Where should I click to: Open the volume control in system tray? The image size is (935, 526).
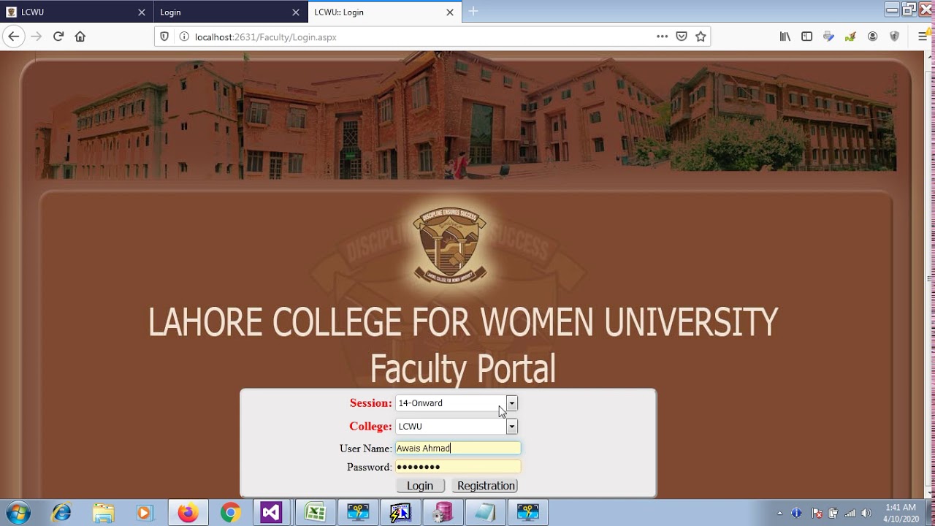coord(866,513)
